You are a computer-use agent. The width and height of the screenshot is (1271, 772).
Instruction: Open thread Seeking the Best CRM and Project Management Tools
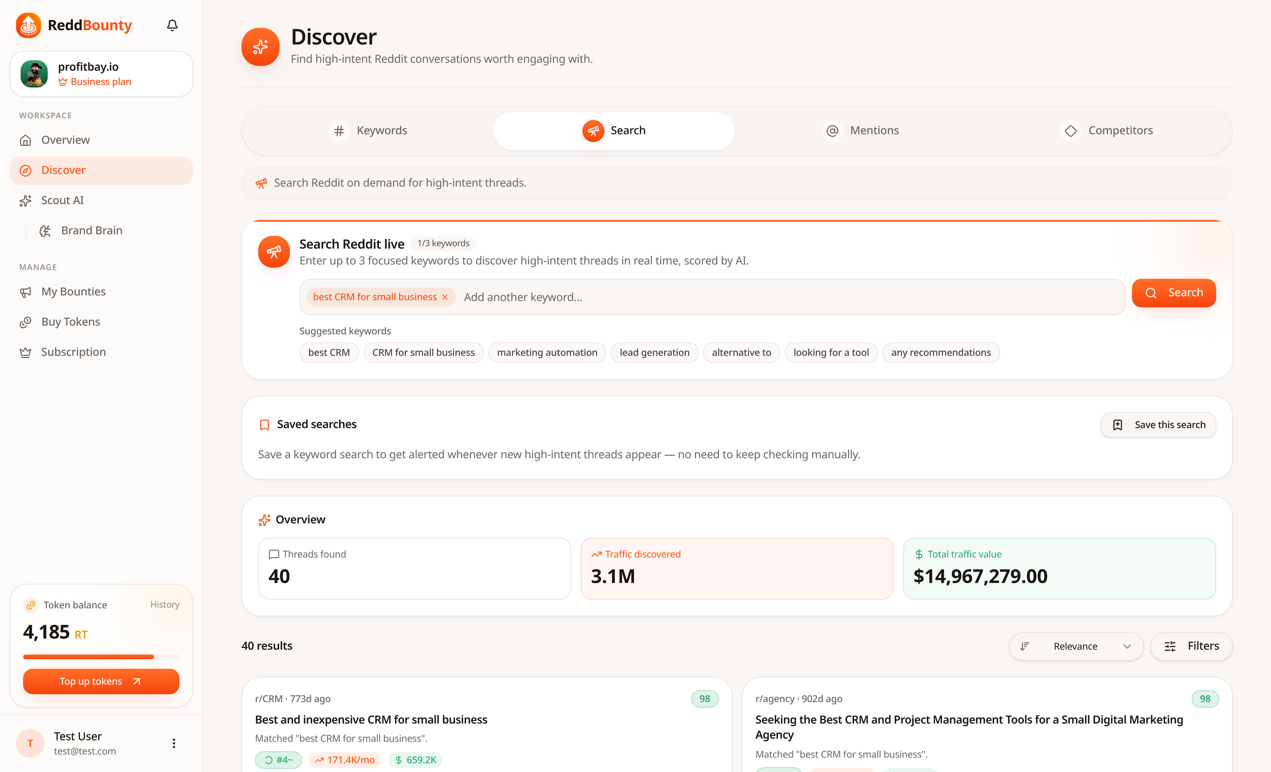click(x=969, y=727)
